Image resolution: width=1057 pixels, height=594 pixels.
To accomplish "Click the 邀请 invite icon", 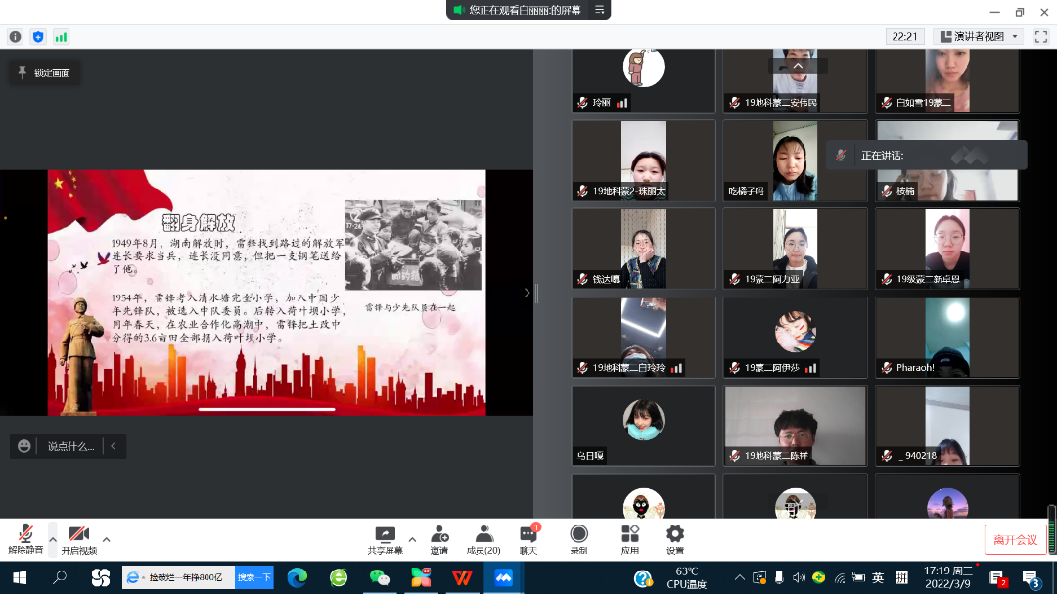I will (438, 538).
